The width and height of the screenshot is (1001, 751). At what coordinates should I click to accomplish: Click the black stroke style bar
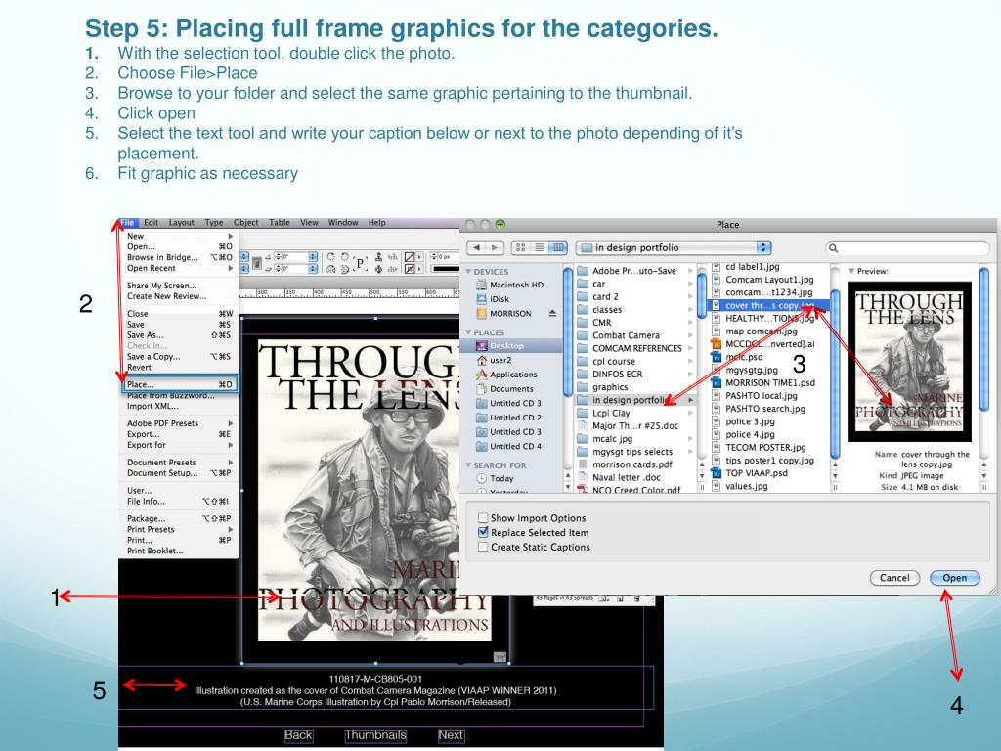coord(447,269)
